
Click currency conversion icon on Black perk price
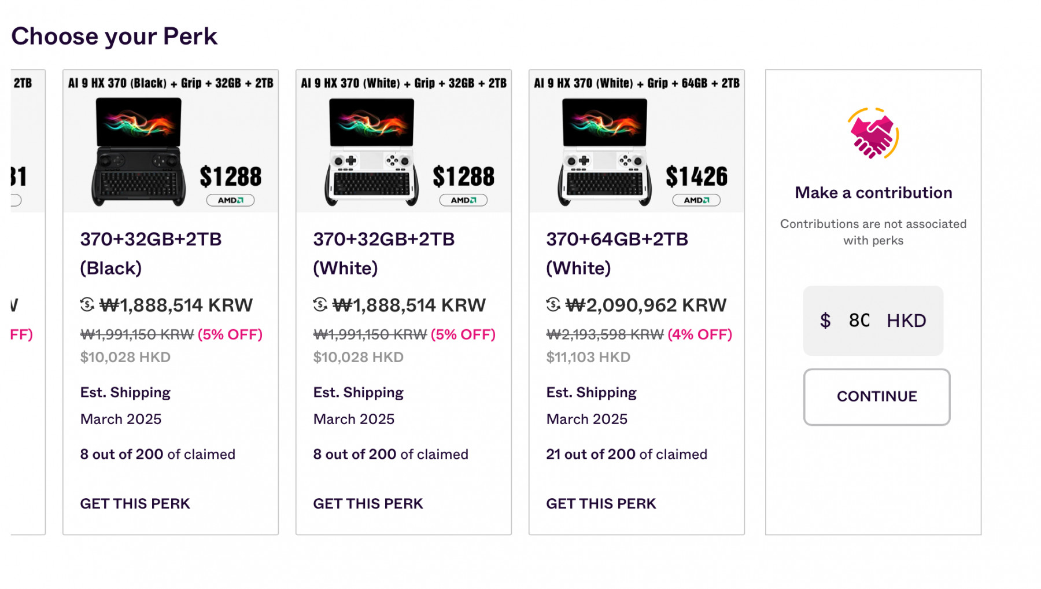87,304
